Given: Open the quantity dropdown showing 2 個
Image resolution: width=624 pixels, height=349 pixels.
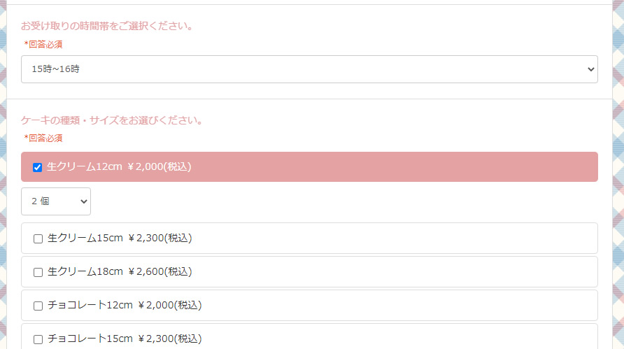Looking at the screenshot, I should pos(55,201).
